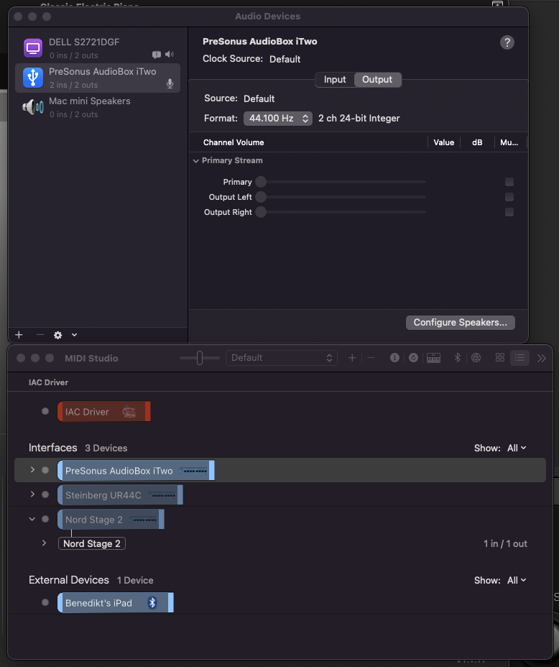The image size is (559, 667).
Task: Open MIDI network setup globe icon
Action: (x=476, y=358)
